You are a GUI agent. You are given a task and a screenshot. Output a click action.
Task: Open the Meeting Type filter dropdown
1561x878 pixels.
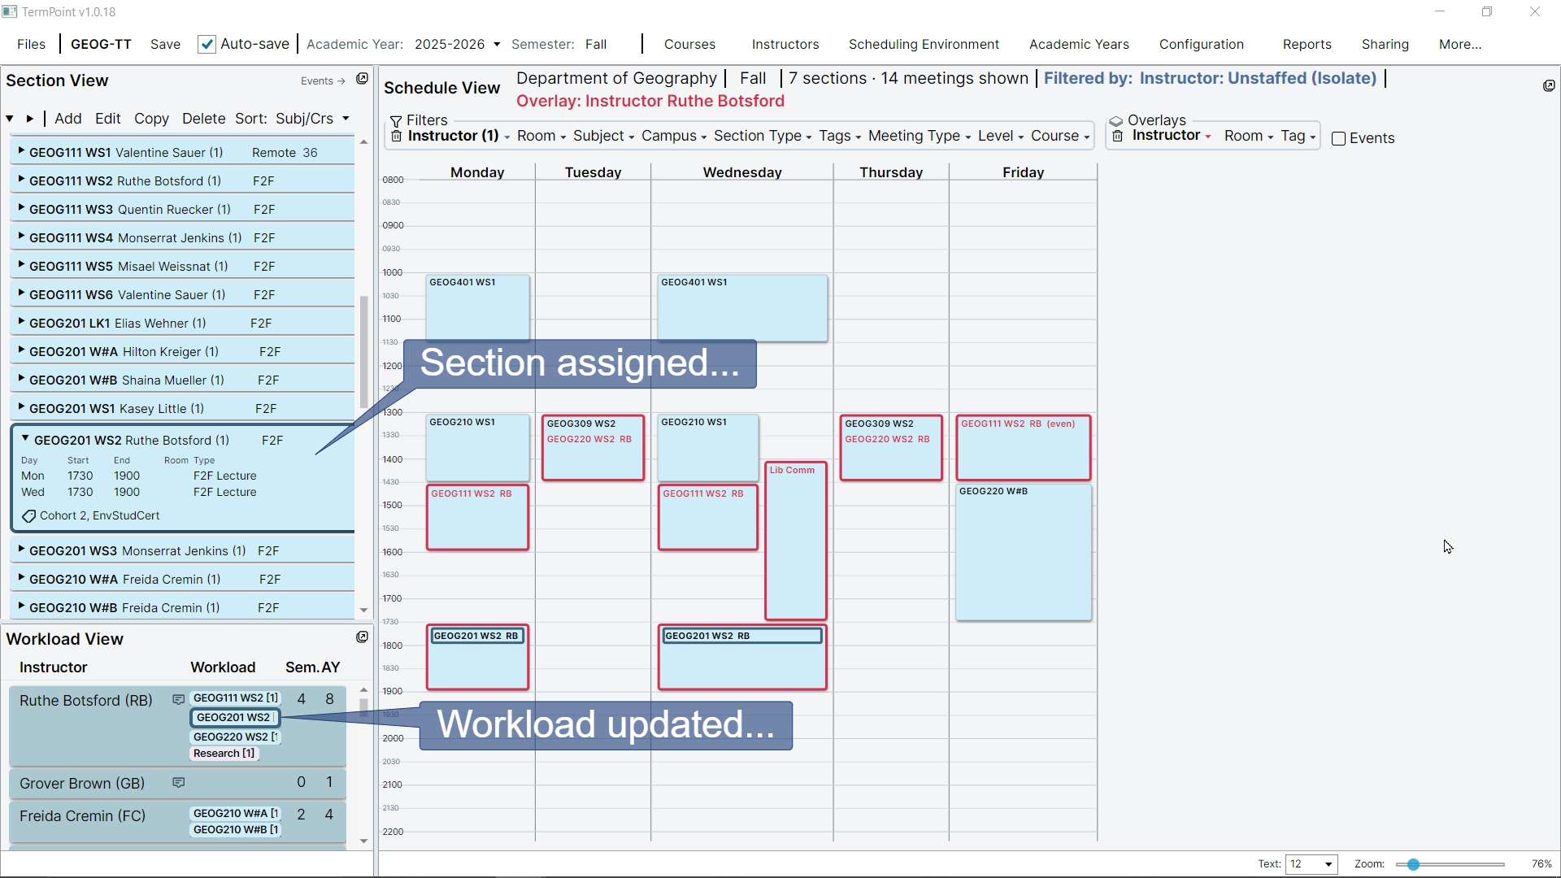tap(920, 137)
